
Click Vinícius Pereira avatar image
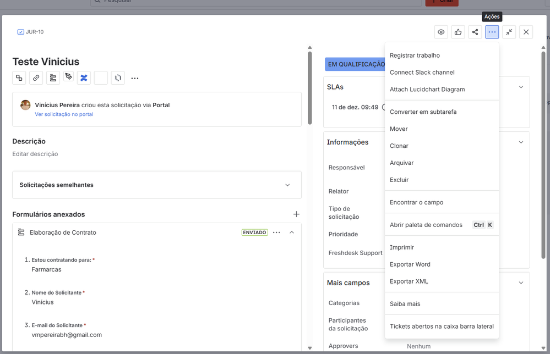(25, 105)
